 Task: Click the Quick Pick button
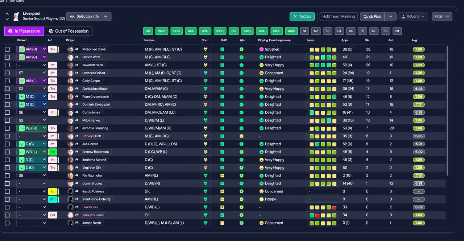click(372, 16)
